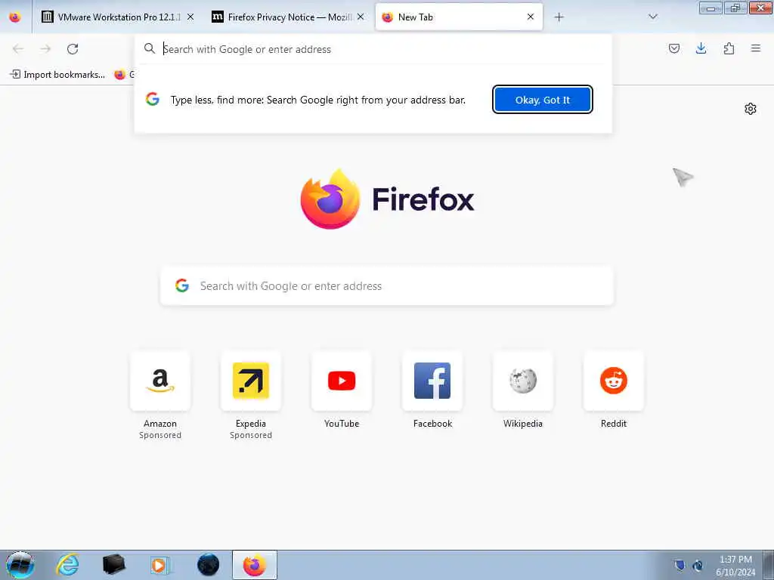Click the shield icon in system tray
Viewport: 774px width, 580px height.
coord(680,565)
